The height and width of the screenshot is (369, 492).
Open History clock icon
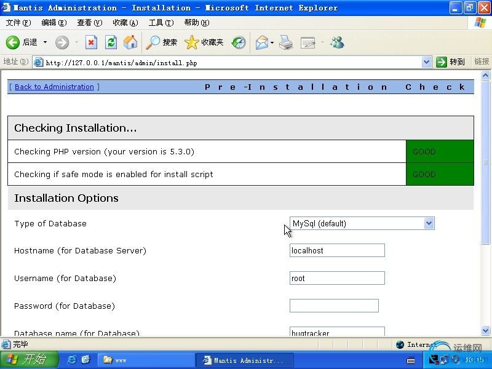[x=239, y=42]
